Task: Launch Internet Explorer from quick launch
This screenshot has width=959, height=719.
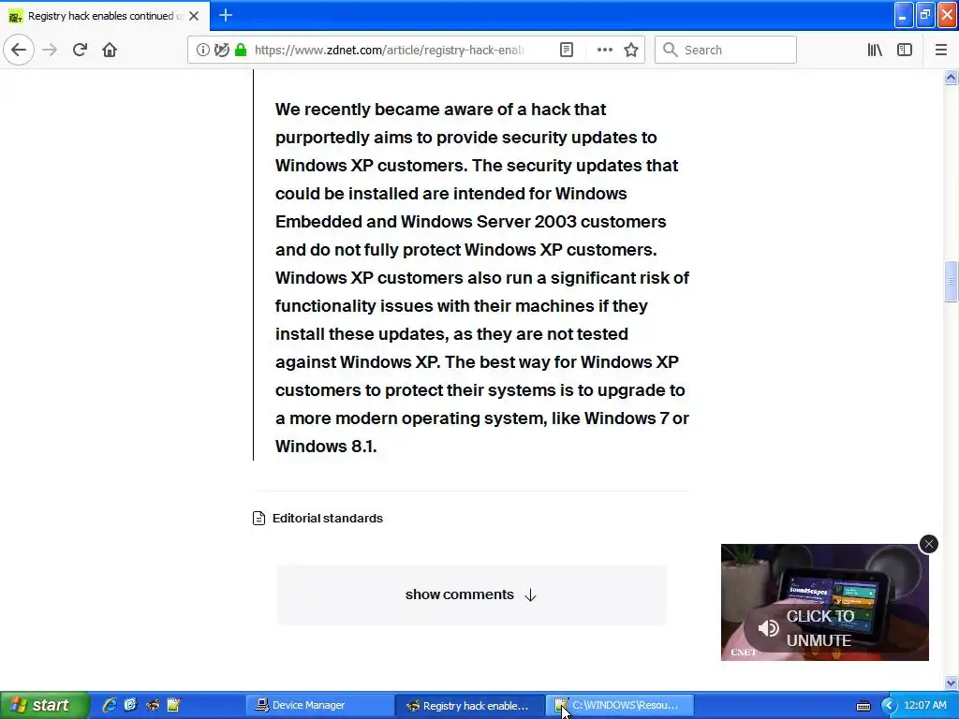Action: (x=110, y=705)
